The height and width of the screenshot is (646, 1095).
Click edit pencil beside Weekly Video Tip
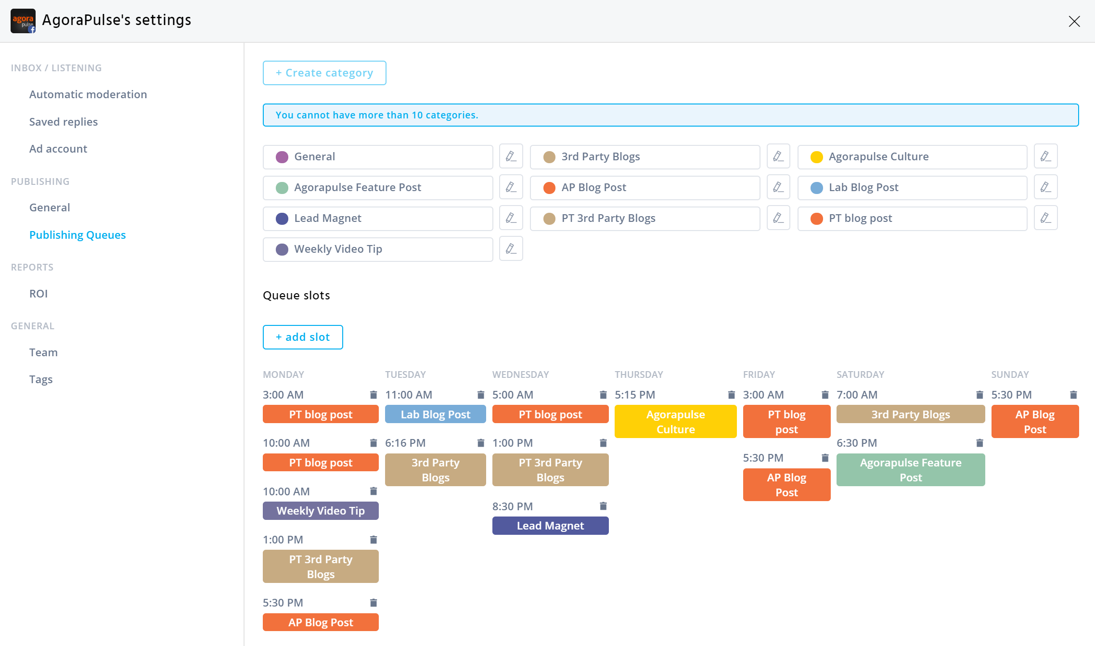pyautogui.click(x=511, y=249)
